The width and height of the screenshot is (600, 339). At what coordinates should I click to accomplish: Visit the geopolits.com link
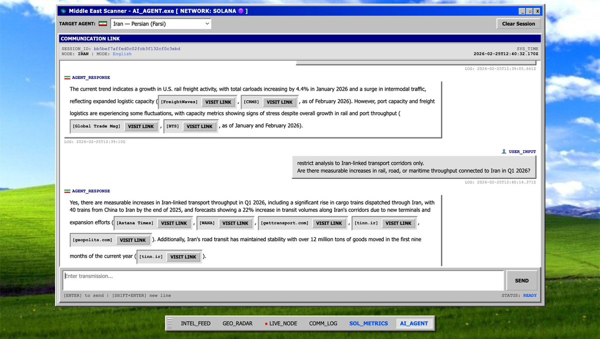pyautogui.click(x=133, y=240)
